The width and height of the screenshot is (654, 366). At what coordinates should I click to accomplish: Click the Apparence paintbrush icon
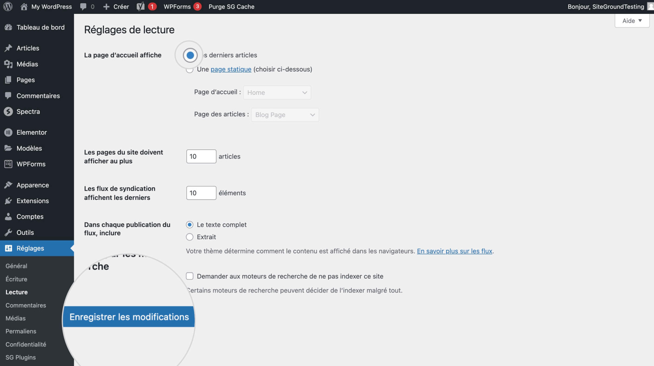[8, 185]
